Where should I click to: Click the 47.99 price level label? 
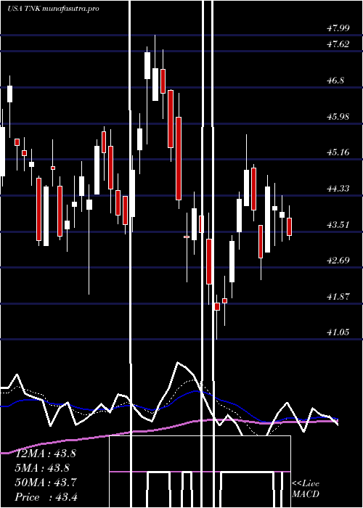pyautogui.click(x=338, y=28)
